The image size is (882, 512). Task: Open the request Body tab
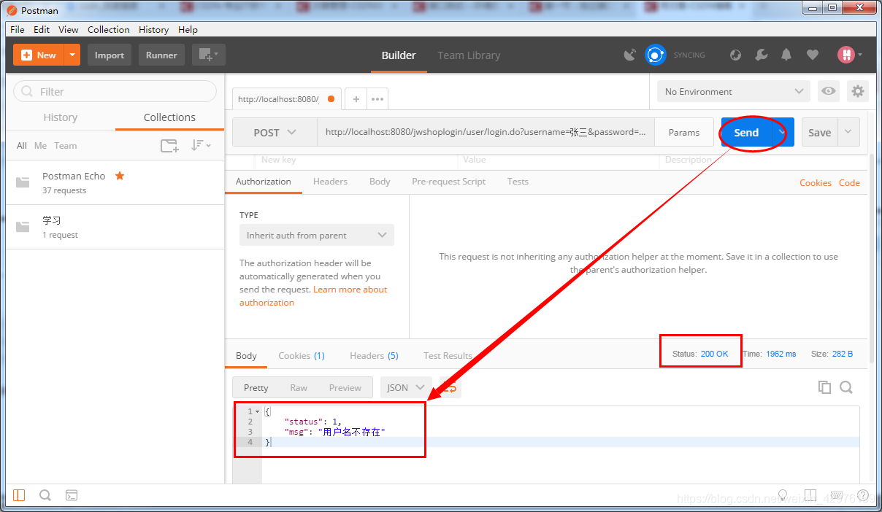pyautogui.click(x=380, y=182)
